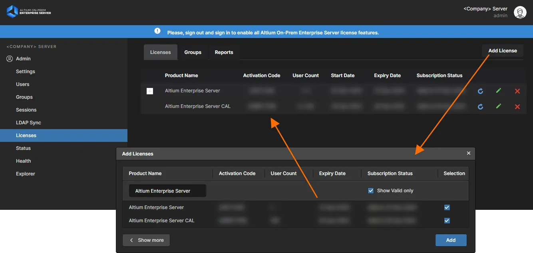533x253 pixels.
Task: Sort by Product Name column in licenses table
Action: tap(181, 76)
